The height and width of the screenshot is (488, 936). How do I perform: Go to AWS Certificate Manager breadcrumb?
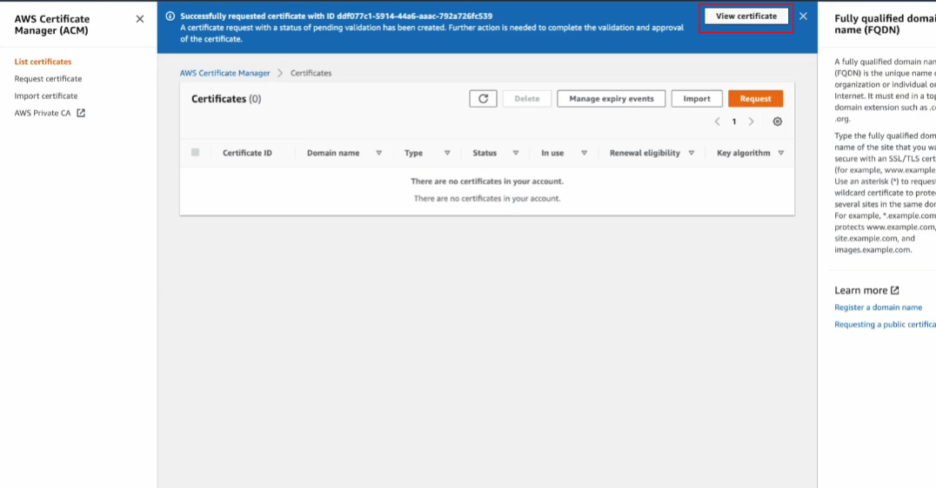click(225, 73)
